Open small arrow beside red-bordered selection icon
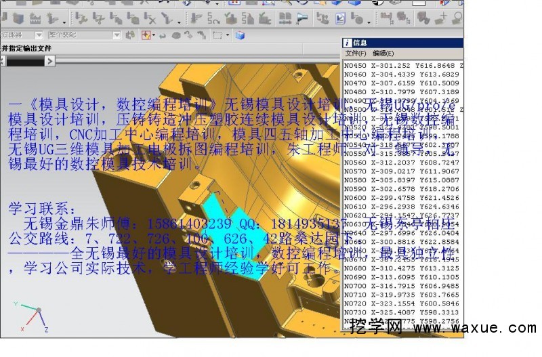The height and width of the screenshot is (357, 542). tap(154, 35)
